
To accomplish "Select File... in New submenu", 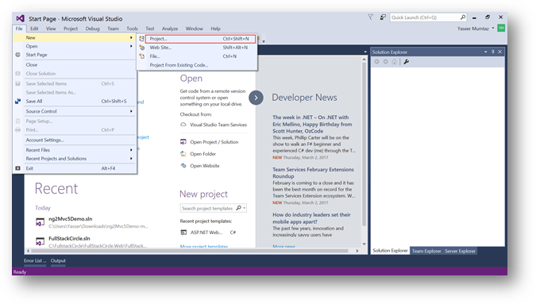I will click(x=198, y=56).
